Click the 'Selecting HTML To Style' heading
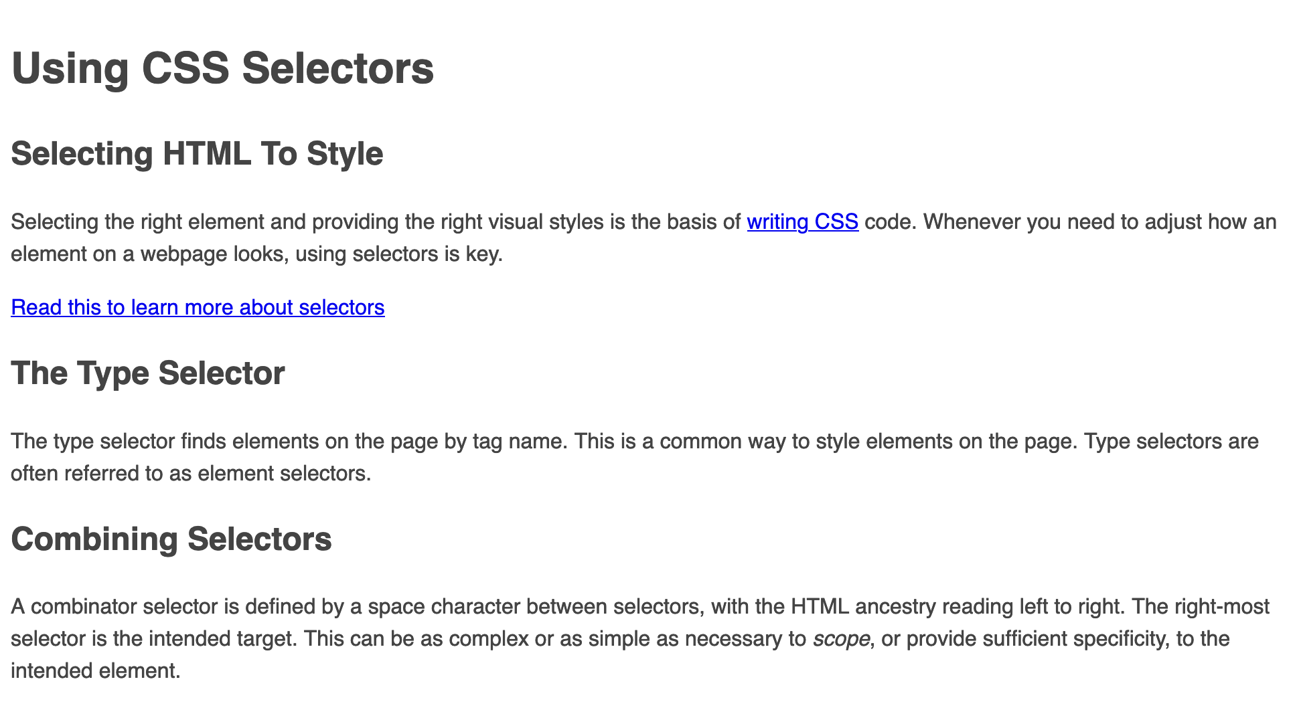 (197, 153)
